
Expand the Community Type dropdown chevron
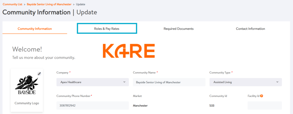[x=277, y=82]
